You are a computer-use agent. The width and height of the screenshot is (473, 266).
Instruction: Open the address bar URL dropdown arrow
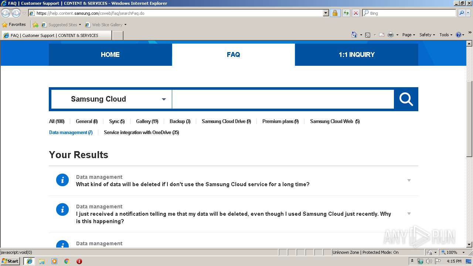(x=326, y=13)
